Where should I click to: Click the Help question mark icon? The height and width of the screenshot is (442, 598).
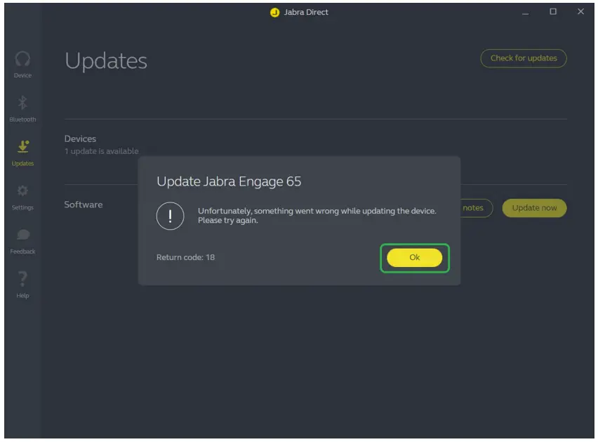pyautogui.click(x=23, y=278)
